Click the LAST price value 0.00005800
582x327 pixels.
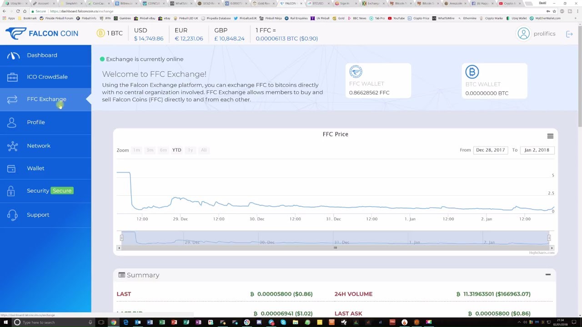[x=281, y=294]
